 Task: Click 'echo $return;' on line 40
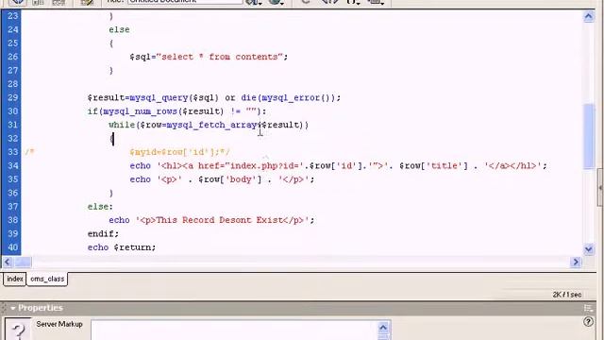click(x=122, y=247)
